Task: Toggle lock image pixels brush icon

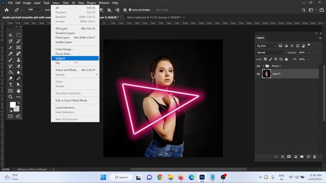Action: coord(270,59)
